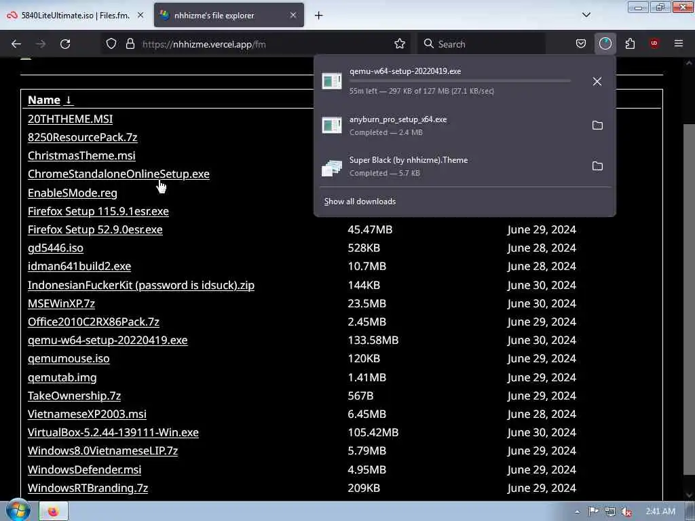
Task: Download VietnameseXP2003.msi
Action: [87, 414]
